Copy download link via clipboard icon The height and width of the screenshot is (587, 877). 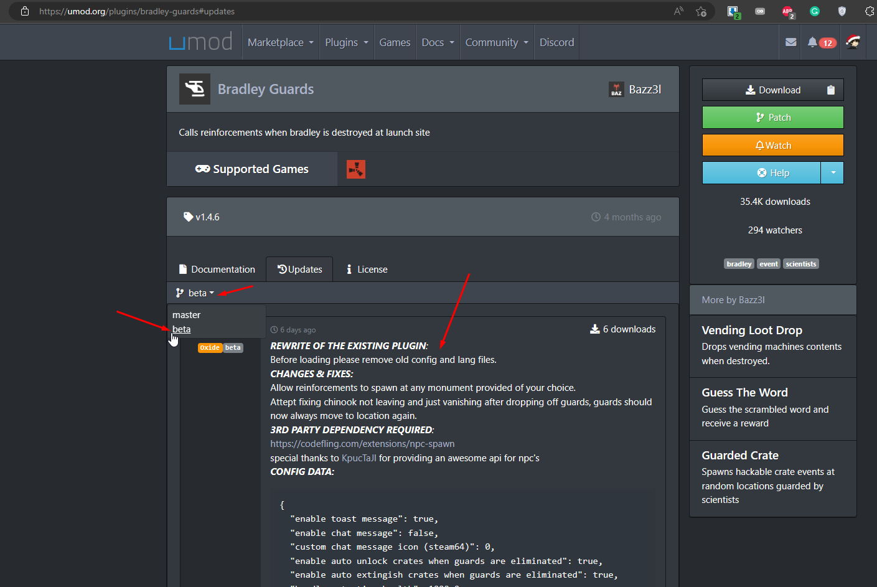click(830, 90)
